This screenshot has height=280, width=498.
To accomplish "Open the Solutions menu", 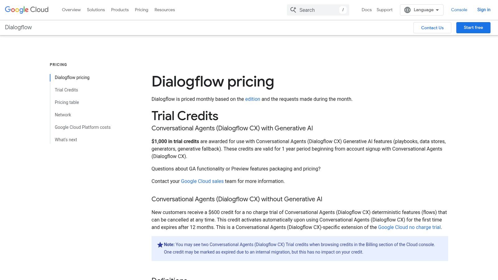I will click(96, 10).
